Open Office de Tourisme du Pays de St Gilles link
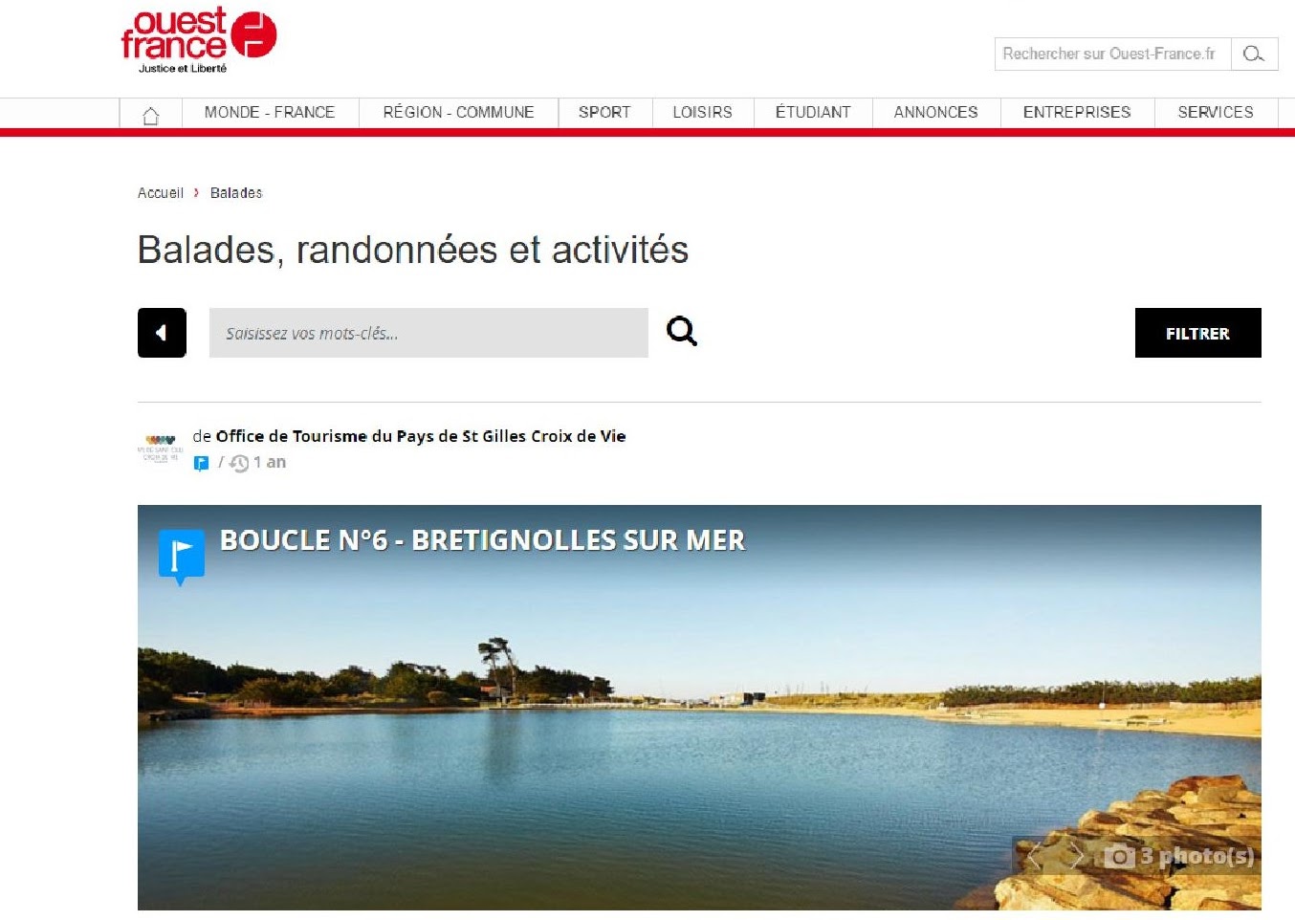Screen dimensions: 1295x920 point(421,436)
